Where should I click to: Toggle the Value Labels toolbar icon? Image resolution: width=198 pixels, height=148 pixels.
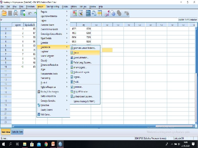pyautogui.click(x=107, y=13)
